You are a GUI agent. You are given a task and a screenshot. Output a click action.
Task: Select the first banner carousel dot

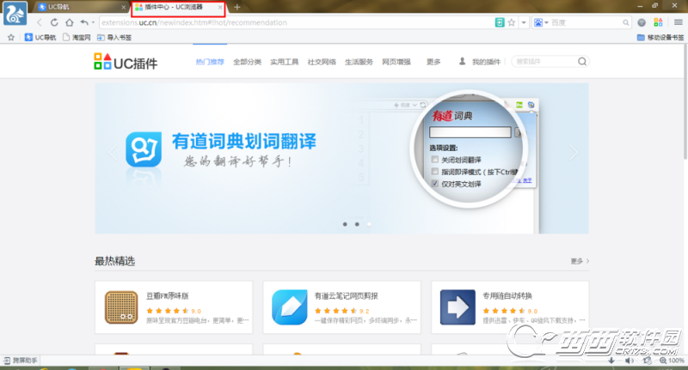[345, 224]
